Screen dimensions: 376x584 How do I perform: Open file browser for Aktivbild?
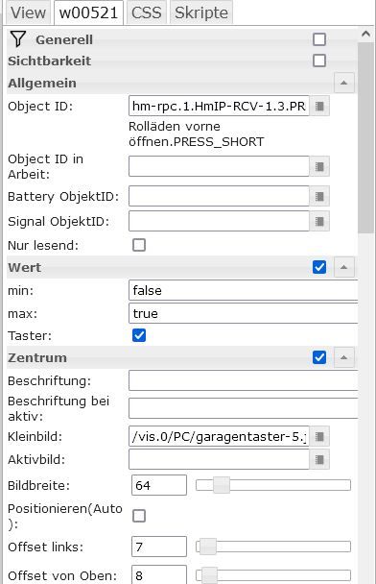319,459
